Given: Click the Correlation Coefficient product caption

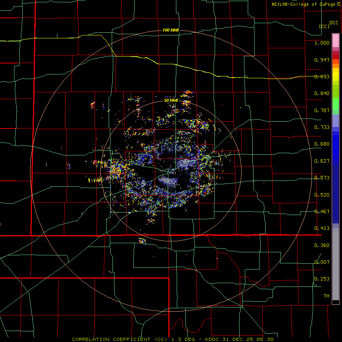Looking at the screenshot, I should [x=173, y=339].
